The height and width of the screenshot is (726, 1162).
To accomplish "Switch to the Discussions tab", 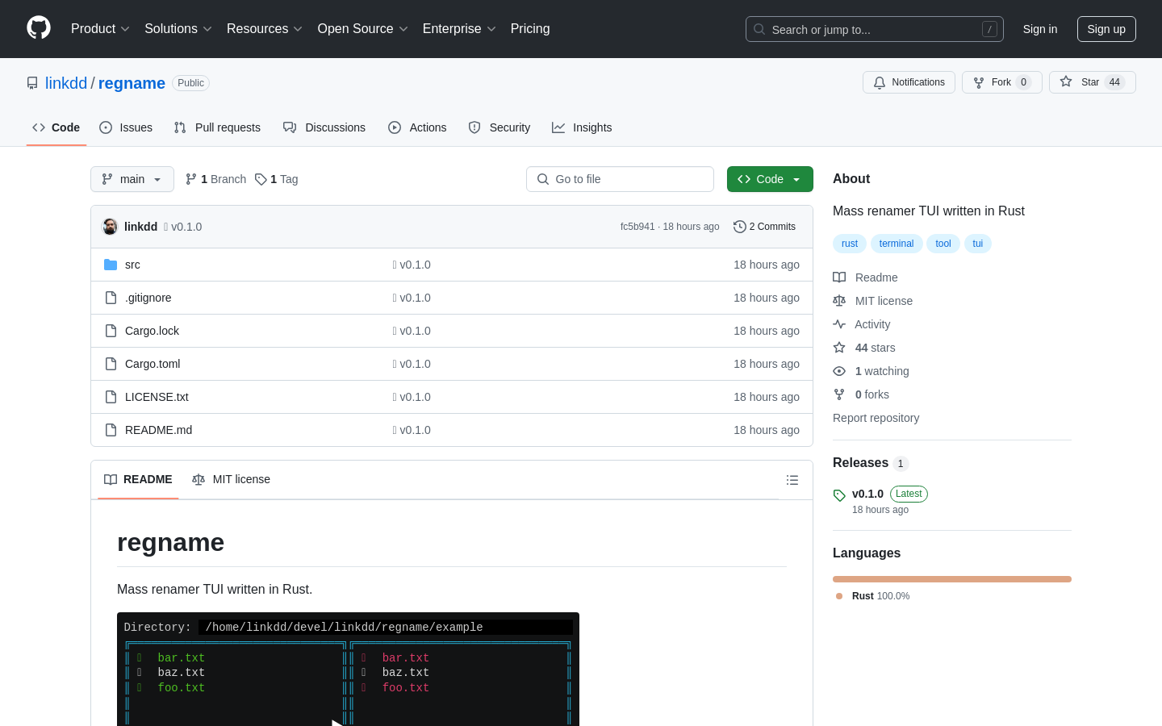I will point(324,127).
